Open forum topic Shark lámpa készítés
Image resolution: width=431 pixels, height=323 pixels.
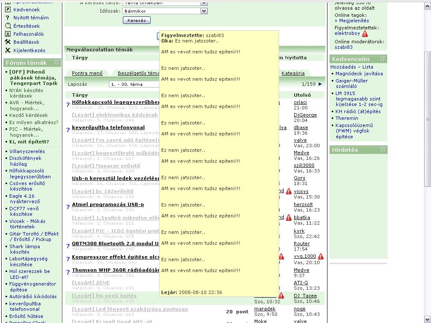click(24, 249)
